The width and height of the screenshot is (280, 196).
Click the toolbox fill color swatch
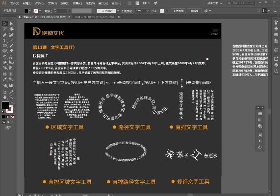tap(5, 105)
